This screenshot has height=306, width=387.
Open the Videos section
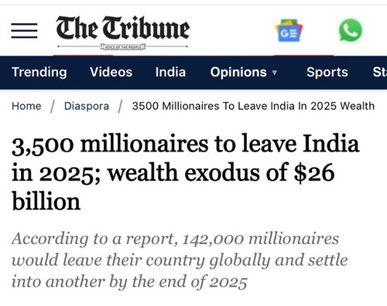111,72
